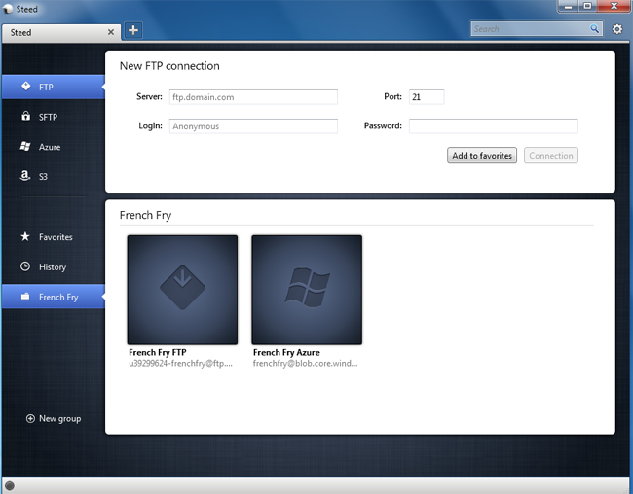
Task: Focus the Server input field
Action: pos(253,97)
